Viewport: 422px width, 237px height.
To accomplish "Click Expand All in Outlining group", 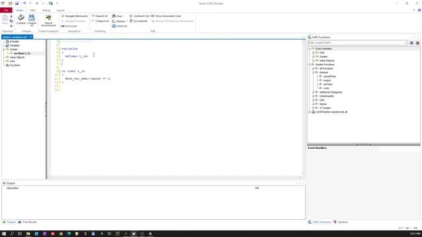I will 100,16.
